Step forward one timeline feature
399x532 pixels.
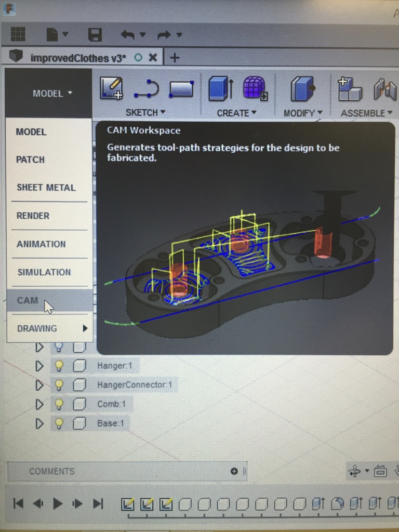[x=77, y=503]
